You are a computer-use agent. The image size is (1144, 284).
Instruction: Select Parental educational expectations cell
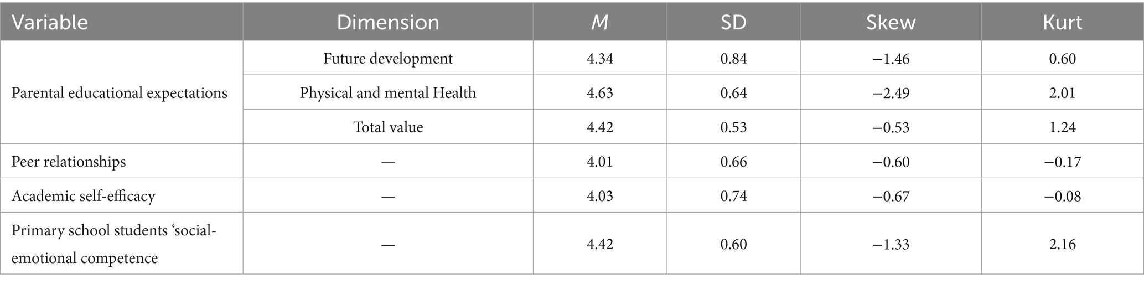[x=120, y=92]
